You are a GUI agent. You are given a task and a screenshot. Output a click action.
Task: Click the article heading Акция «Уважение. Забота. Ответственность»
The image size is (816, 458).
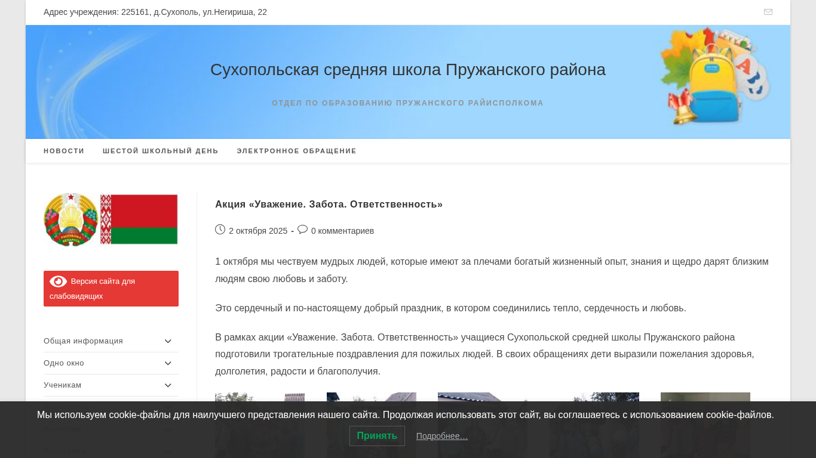329,204
